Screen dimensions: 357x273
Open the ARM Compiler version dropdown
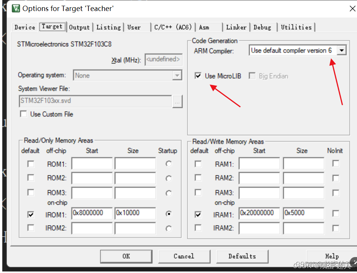point(341,50)
